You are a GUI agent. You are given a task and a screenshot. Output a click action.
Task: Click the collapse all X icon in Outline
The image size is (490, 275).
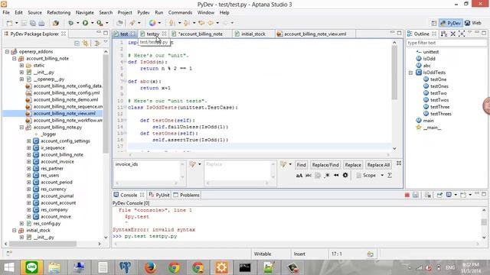[452, 34]
